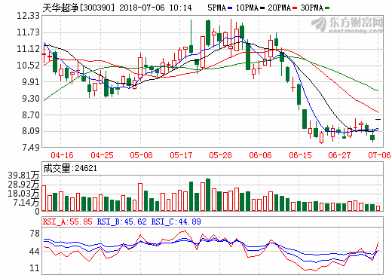Click the 8.09 price axis label
Image resolution: width=392 pixels, height=275 pixels.
click(x=31, y=131)
